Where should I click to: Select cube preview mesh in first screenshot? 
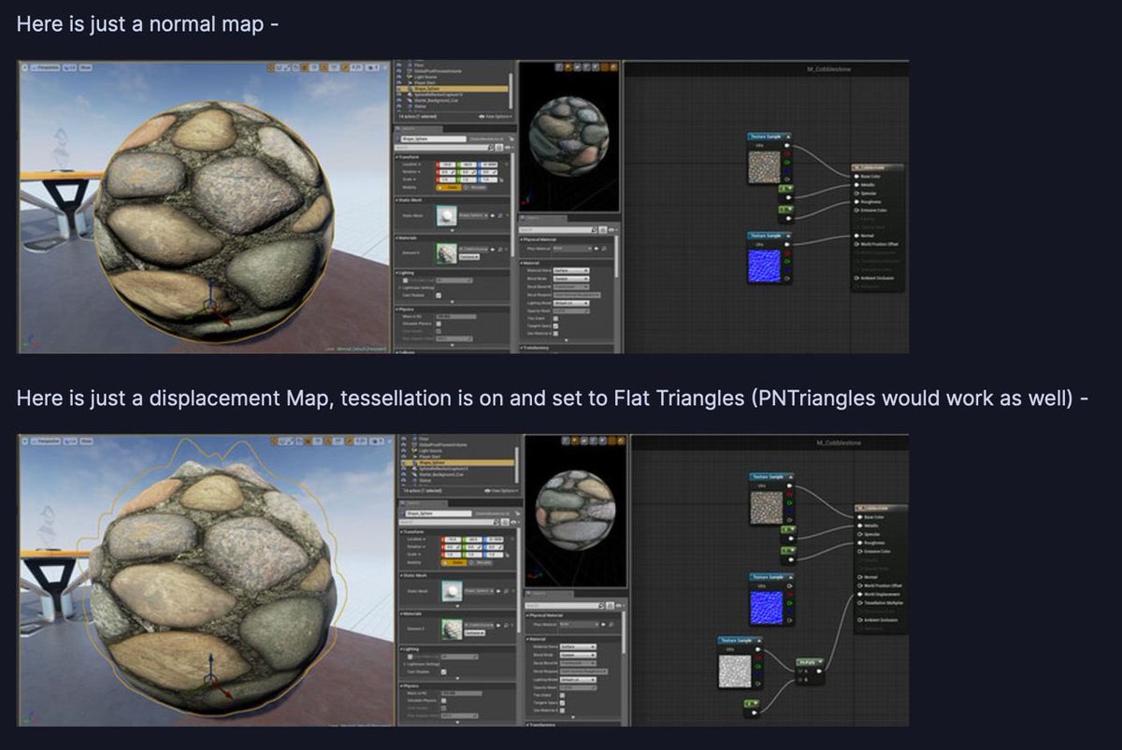(x=586, y=67)
